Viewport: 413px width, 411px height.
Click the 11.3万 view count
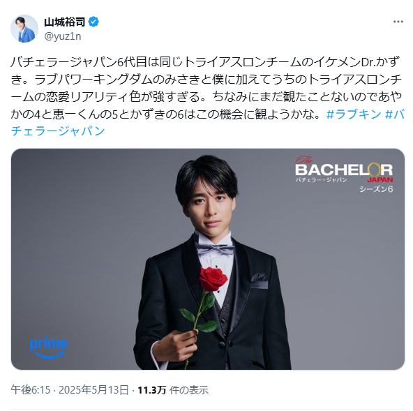tap(151, 390)
